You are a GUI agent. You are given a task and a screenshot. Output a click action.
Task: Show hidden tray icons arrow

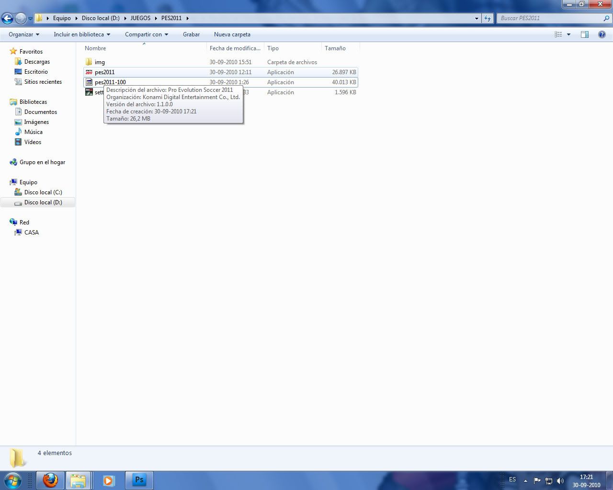525,480
